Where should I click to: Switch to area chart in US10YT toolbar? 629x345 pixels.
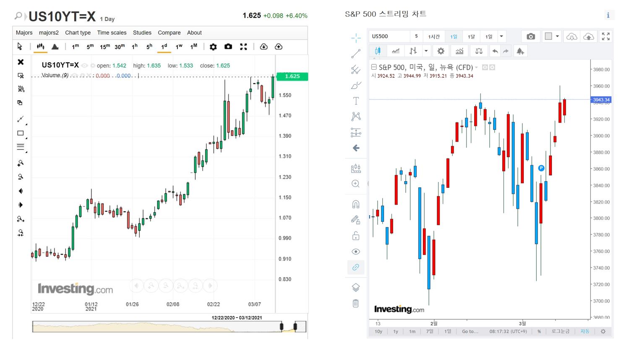[55, 47]
